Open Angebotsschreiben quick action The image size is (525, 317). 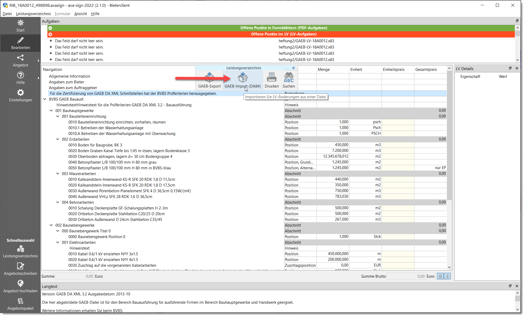20,269
